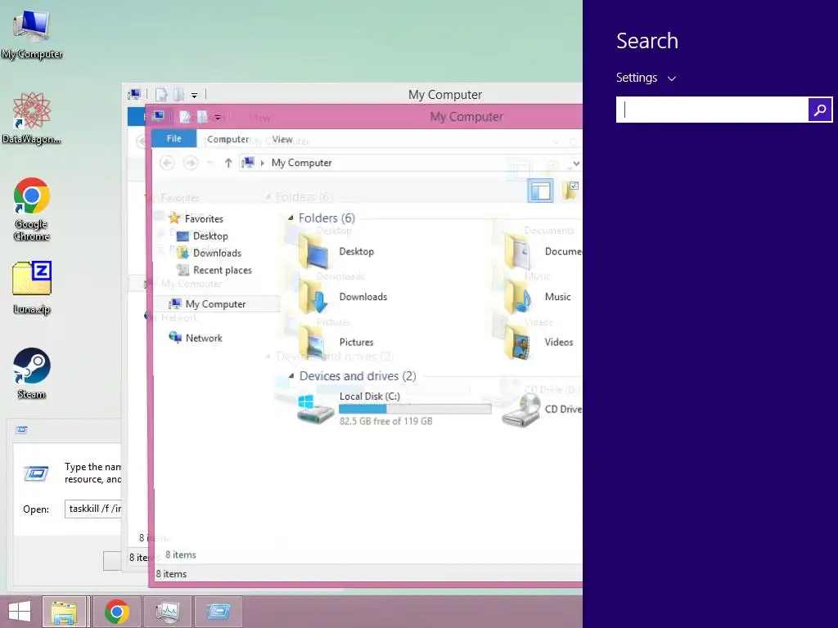Select Downloads under Favorites
Viewport: 838px width, 628px height.
[x=217, y=253]
